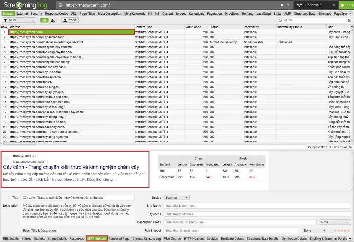This screenshot has width=354, height=242.
Task: Click the add column plus icon
Action: click(352, 27)
